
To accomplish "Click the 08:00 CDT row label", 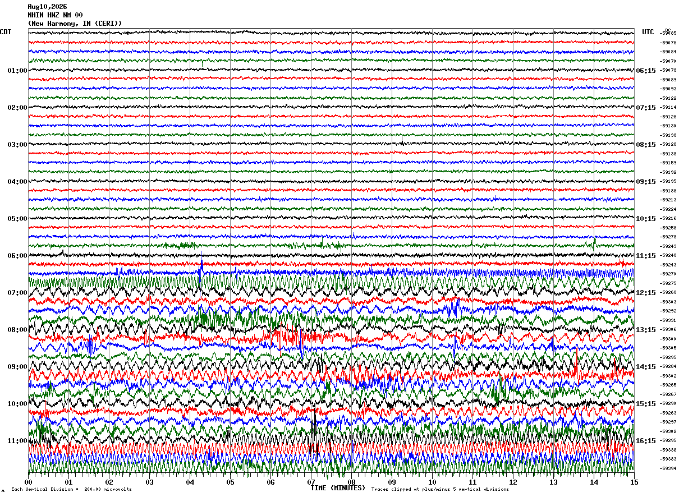I will [x=17, y=330].
